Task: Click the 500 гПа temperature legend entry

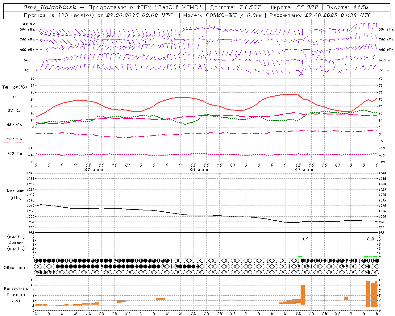Action: [x=15, y=153]
